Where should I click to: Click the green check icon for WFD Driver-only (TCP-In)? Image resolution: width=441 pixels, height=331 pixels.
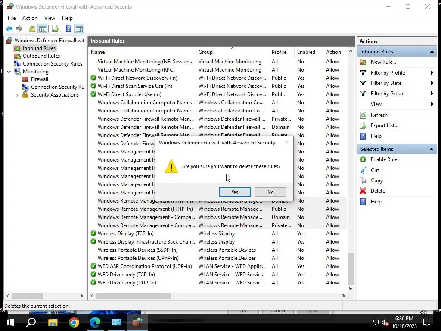(x=93, y=274)
